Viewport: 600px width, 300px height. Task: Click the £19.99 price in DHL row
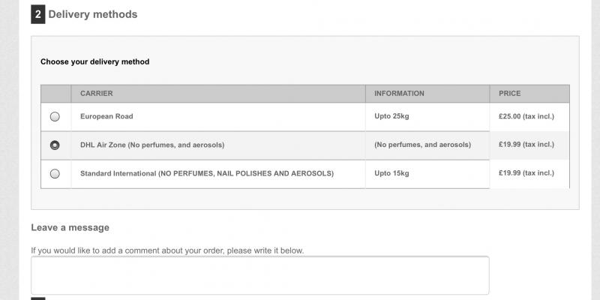[x=526, y=145]
